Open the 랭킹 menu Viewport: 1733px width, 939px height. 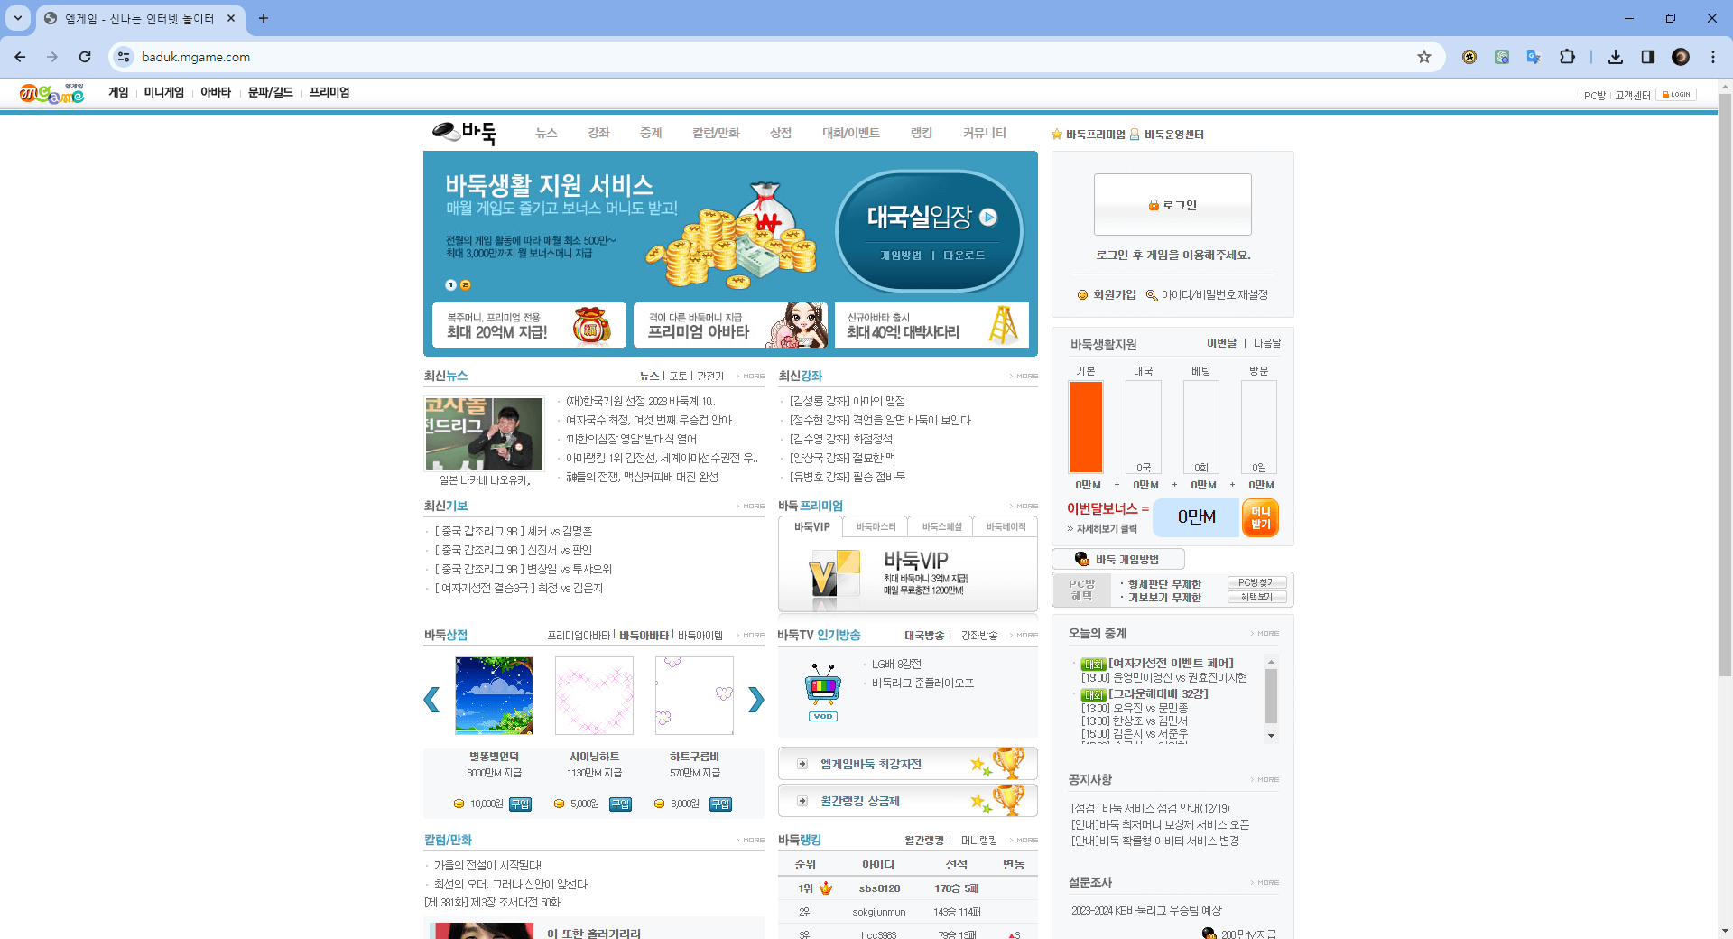[922, 133]
